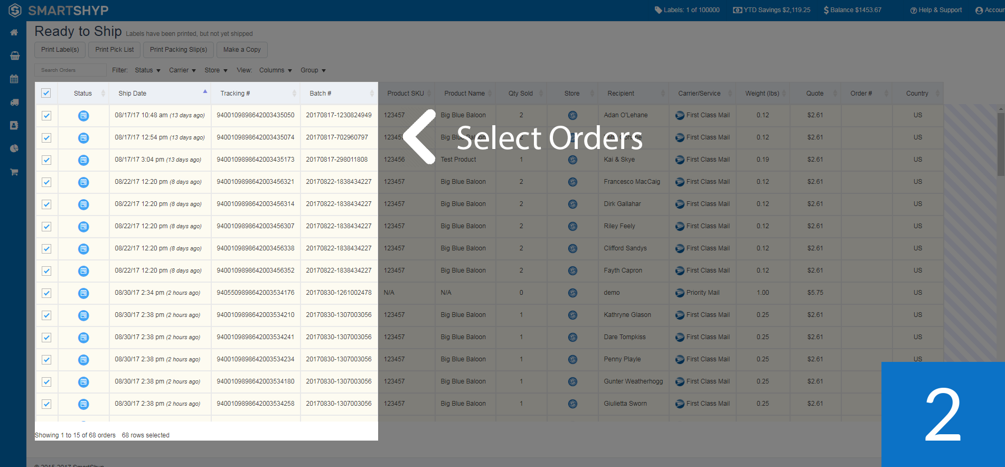Viewport: 1005px width, 467px height.
Task: Sort by Carrier/Service column header
Action: 702,94
